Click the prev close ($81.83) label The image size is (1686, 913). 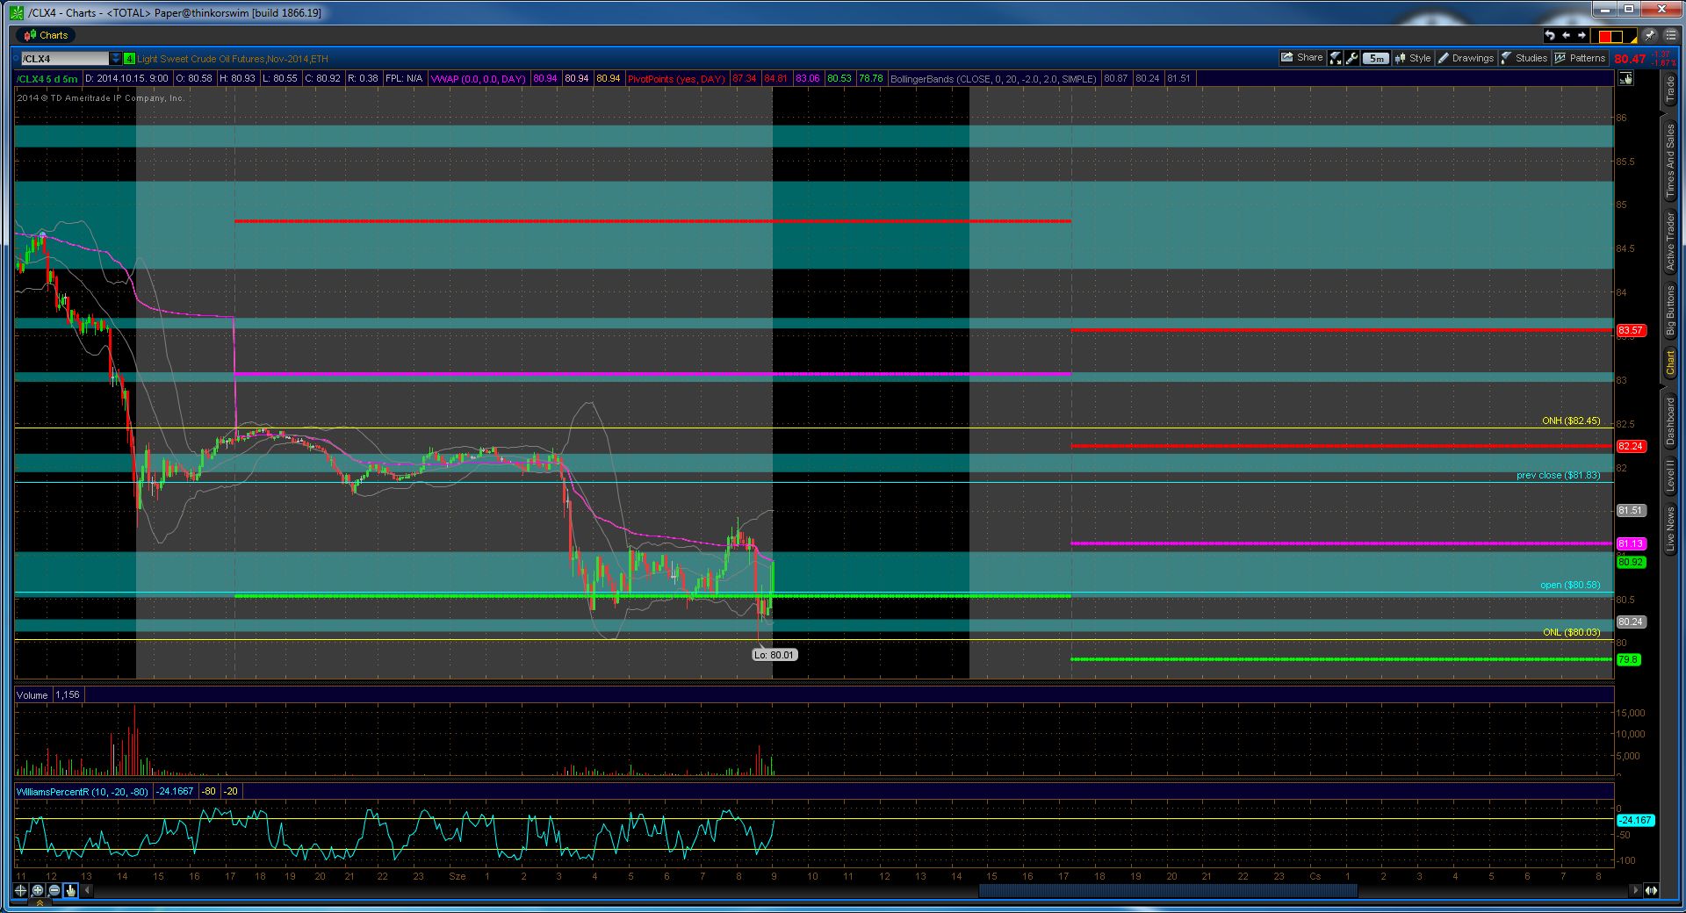click(1559, 475)
